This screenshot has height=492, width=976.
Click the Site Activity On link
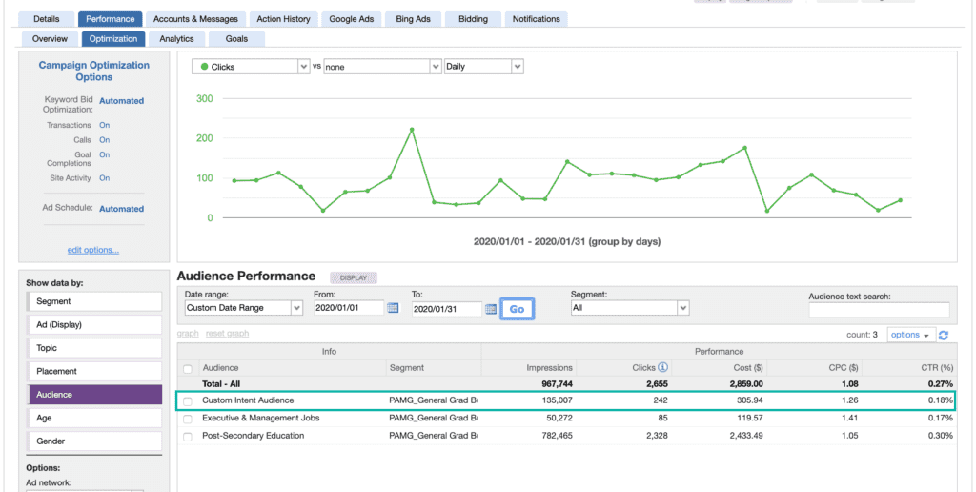[x=105, y=178]
